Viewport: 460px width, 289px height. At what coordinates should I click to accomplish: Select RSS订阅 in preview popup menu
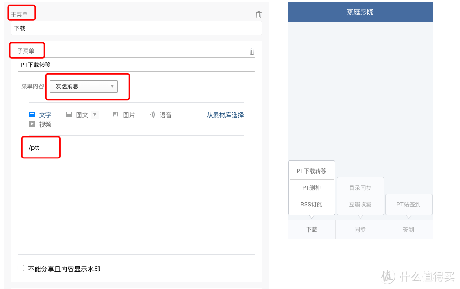click(312, 205)
